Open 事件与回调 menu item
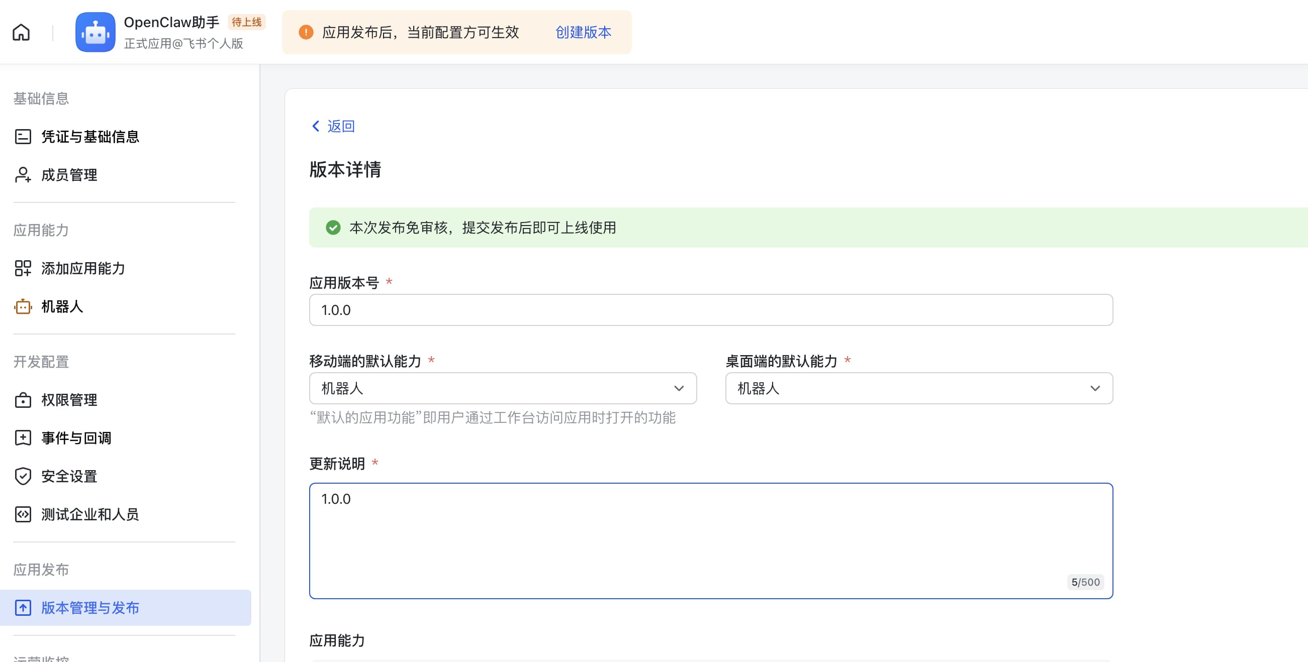The width and height of the screenshot is (1308, 662). pyautogui.click(x=76, y=438)
